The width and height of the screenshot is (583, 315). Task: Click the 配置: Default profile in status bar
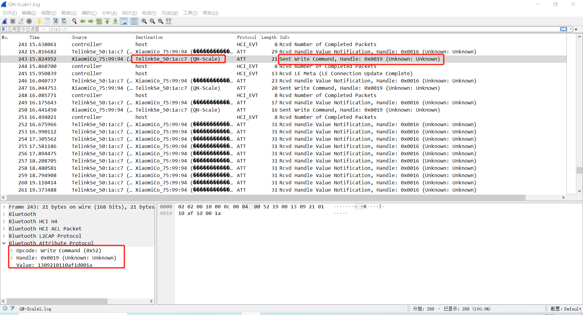[x=566, y=309]
